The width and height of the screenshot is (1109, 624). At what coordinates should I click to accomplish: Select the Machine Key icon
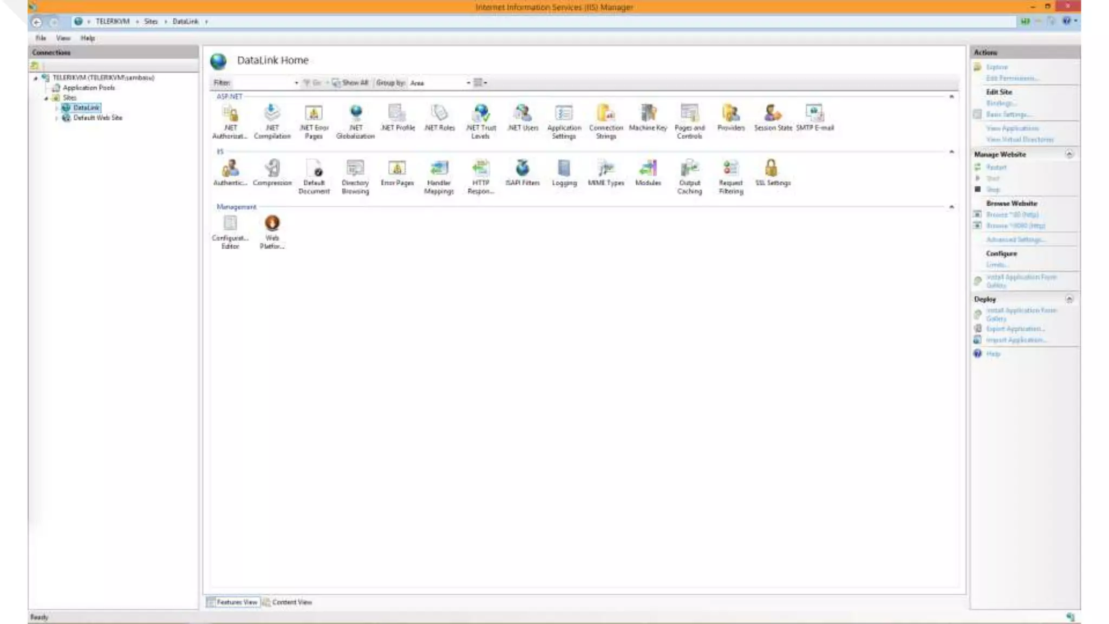(648, 118)
